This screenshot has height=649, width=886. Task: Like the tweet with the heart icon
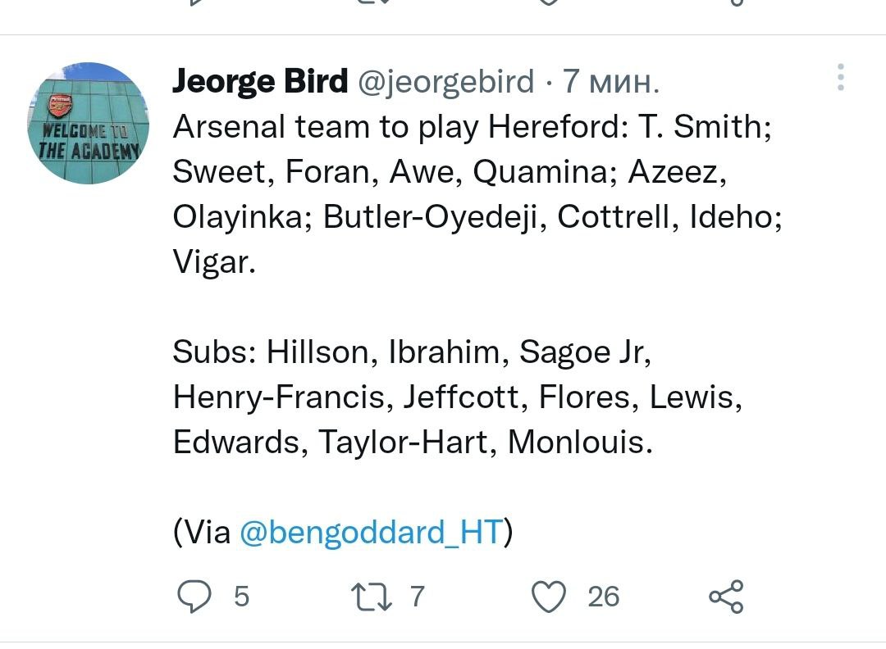point(549,597)
